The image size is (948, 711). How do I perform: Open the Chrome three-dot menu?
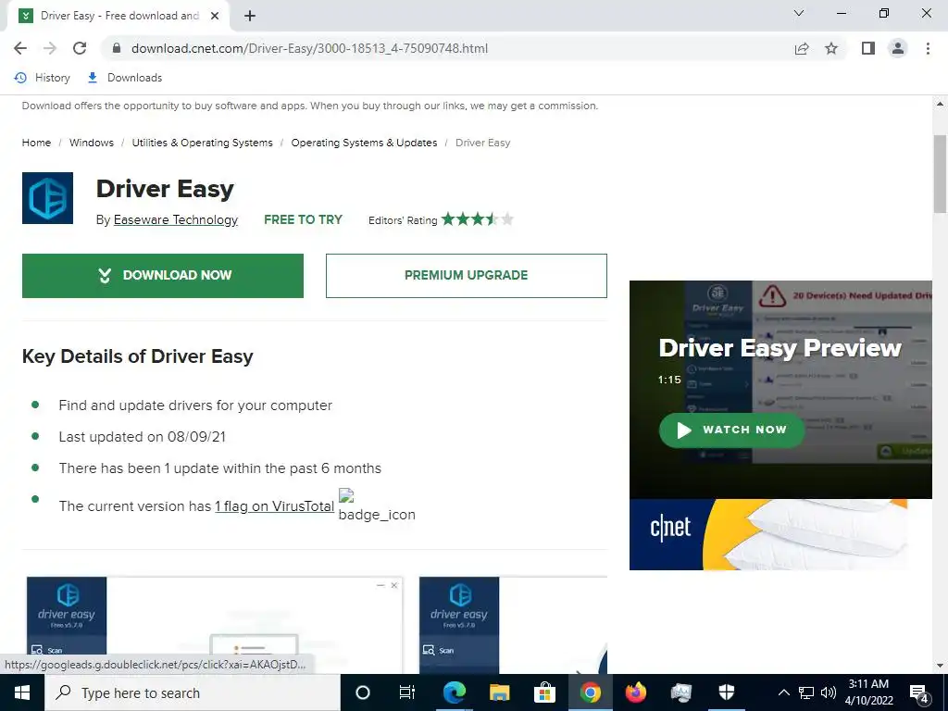[928, 48]
